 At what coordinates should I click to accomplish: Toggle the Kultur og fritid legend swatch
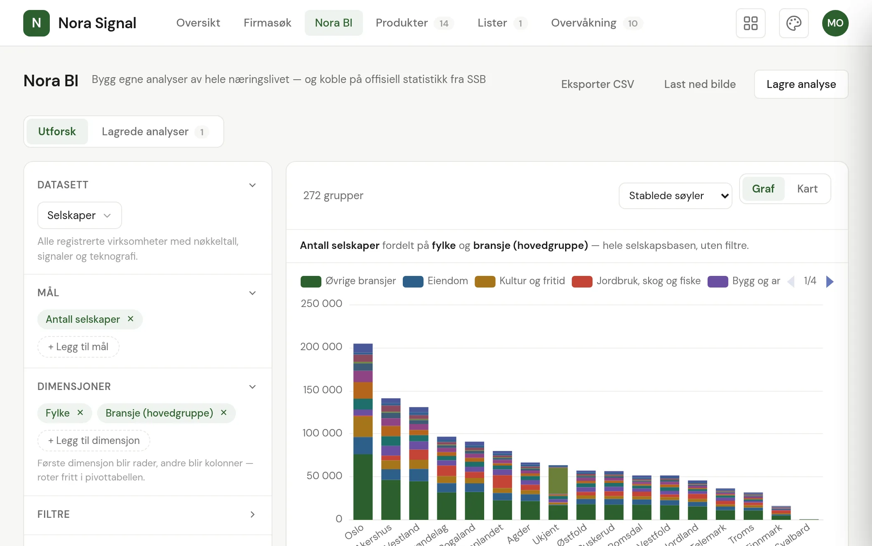pos(485,281)
